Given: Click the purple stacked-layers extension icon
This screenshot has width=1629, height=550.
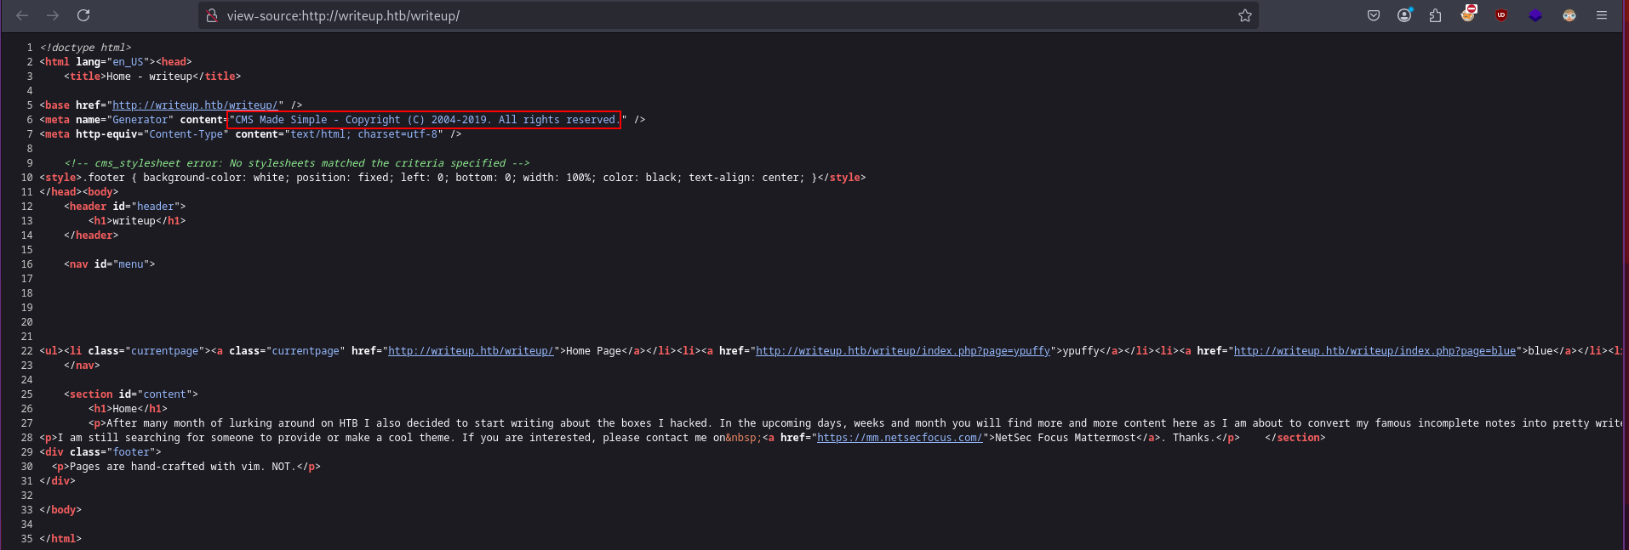Looking at the screenshot, I should tap(1535, 15).
